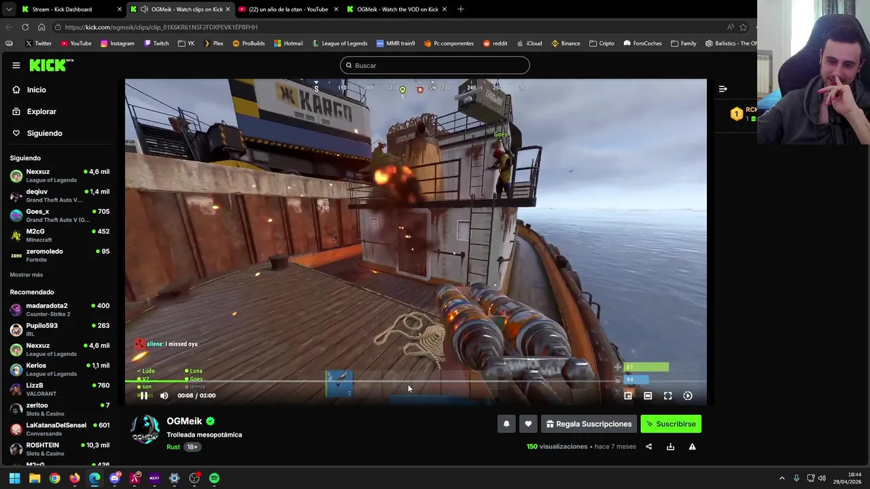
Task: Open a new browser tab
Action: pyautogui.click(x=460, y=9)
